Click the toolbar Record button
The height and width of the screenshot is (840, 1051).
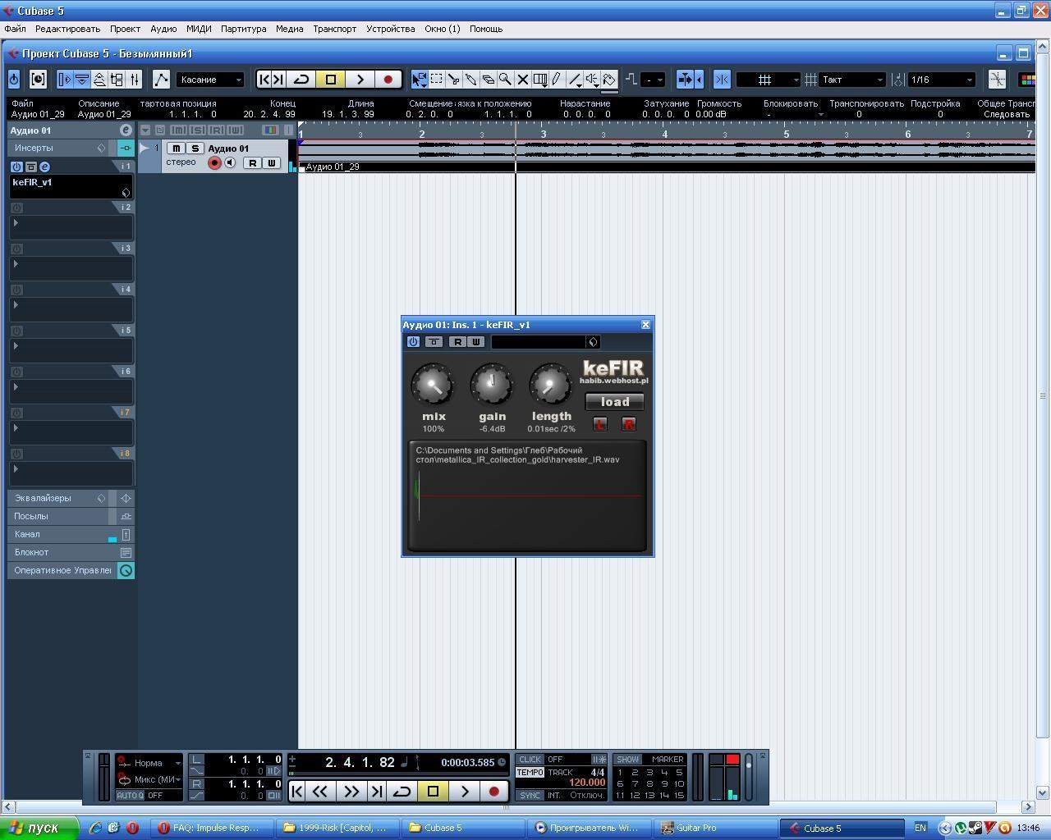pyautogui.click(x=388, y=80)
